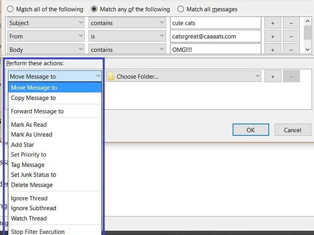Click the catsrgreat@caaaats.com text field
Viewport: 314px width, 235px height.
tap(216, 36)
